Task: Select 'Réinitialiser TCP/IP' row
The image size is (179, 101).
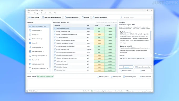Action: click(x=84, y=70)
